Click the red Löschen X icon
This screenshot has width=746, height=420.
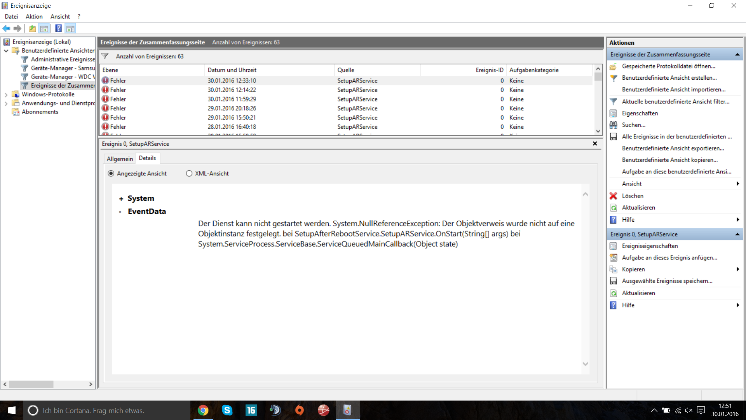point(613,196)
